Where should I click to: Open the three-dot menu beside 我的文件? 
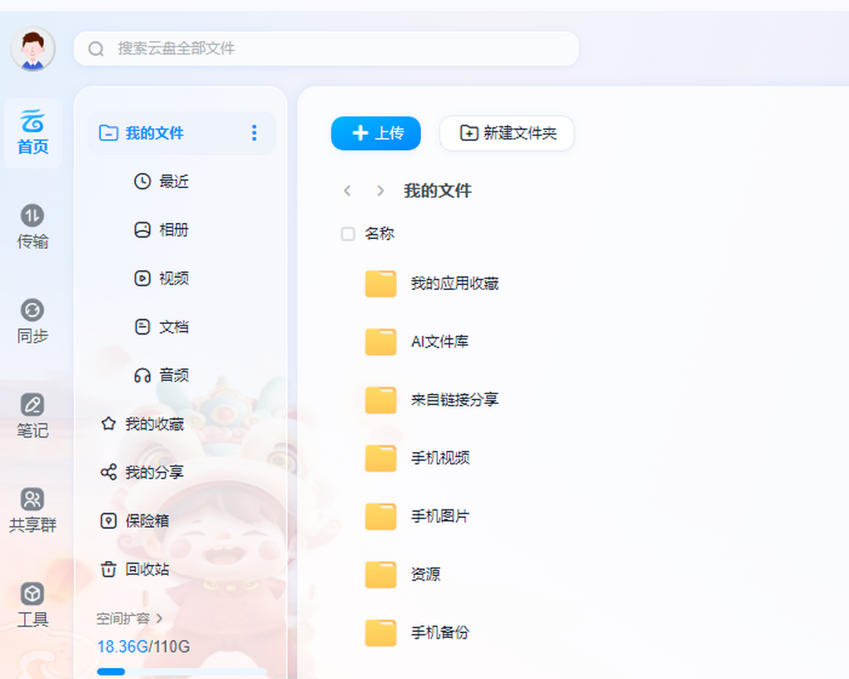coord(253,134)
